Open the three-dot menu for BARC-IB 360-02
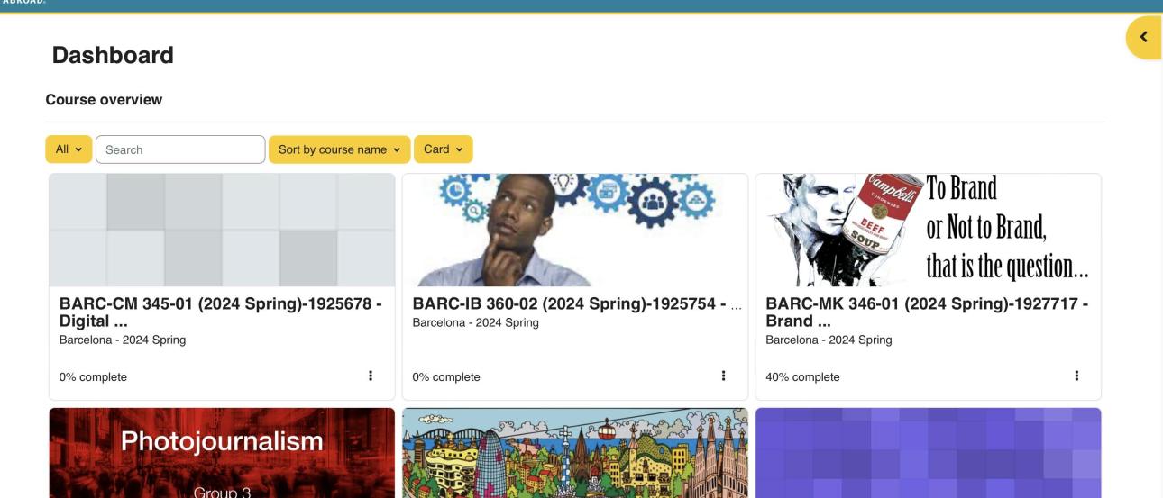1163x498 pixels. (723, 376)
